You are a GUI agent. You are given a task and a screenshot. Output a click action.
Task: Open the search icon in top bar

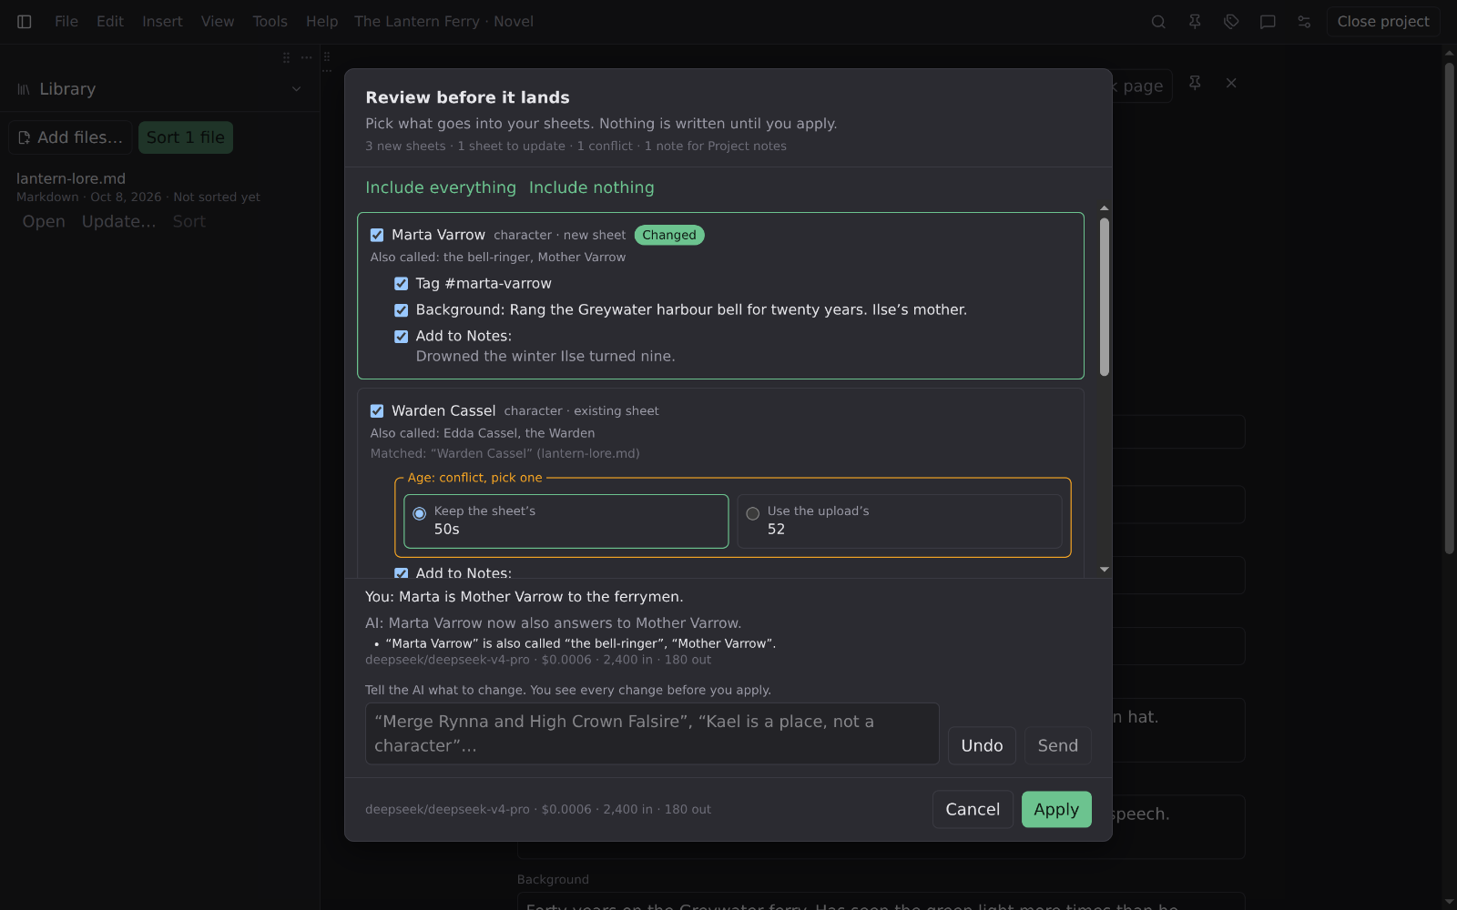pyautogui.click(x=1158, y=22)
